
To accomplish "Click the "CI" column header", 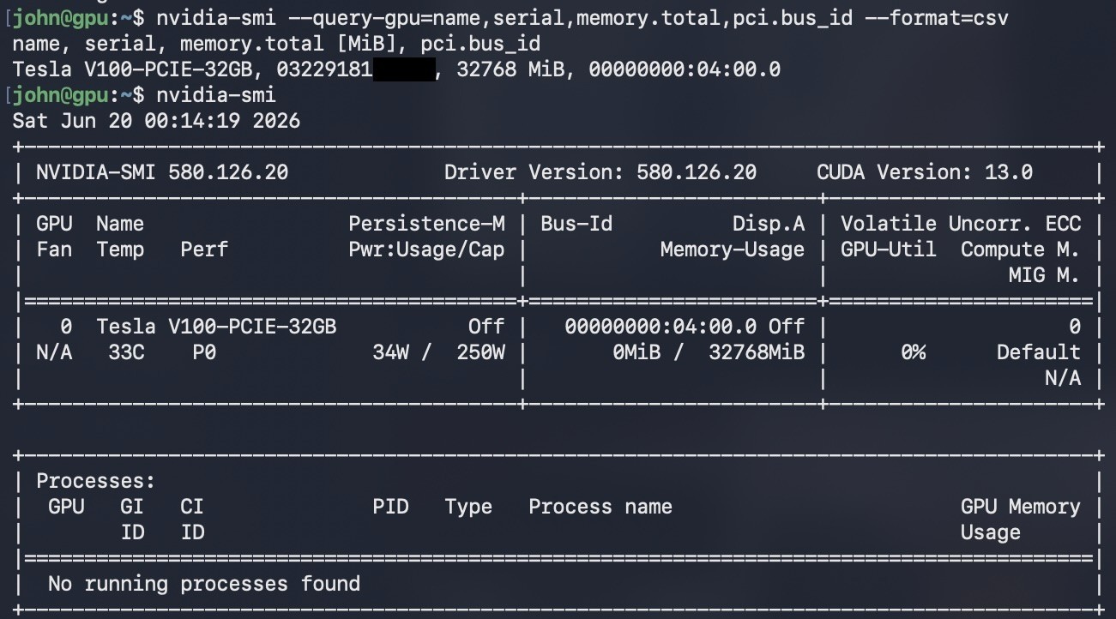I will (x=192, y=506).
